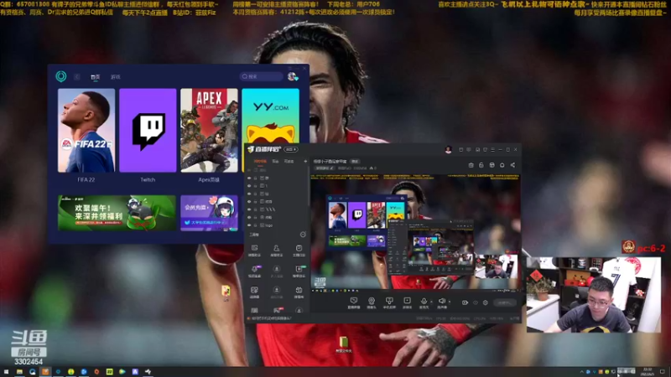671x377 pixels.
Task: Add webcam source from bottom toolbar
Action: (372, 302)
